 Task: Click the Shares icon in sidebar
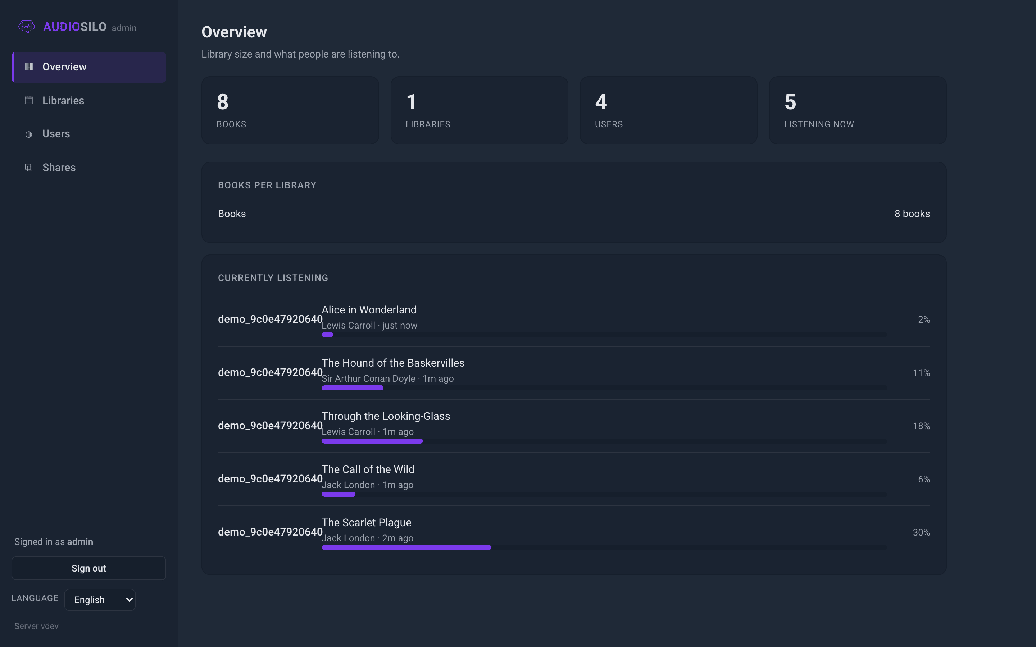click(29, 167)
